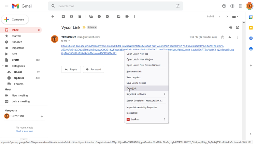Expand the 'to me' recipient details
The width and height of the screenshot is (256, 144).
[x=69, y=41]
